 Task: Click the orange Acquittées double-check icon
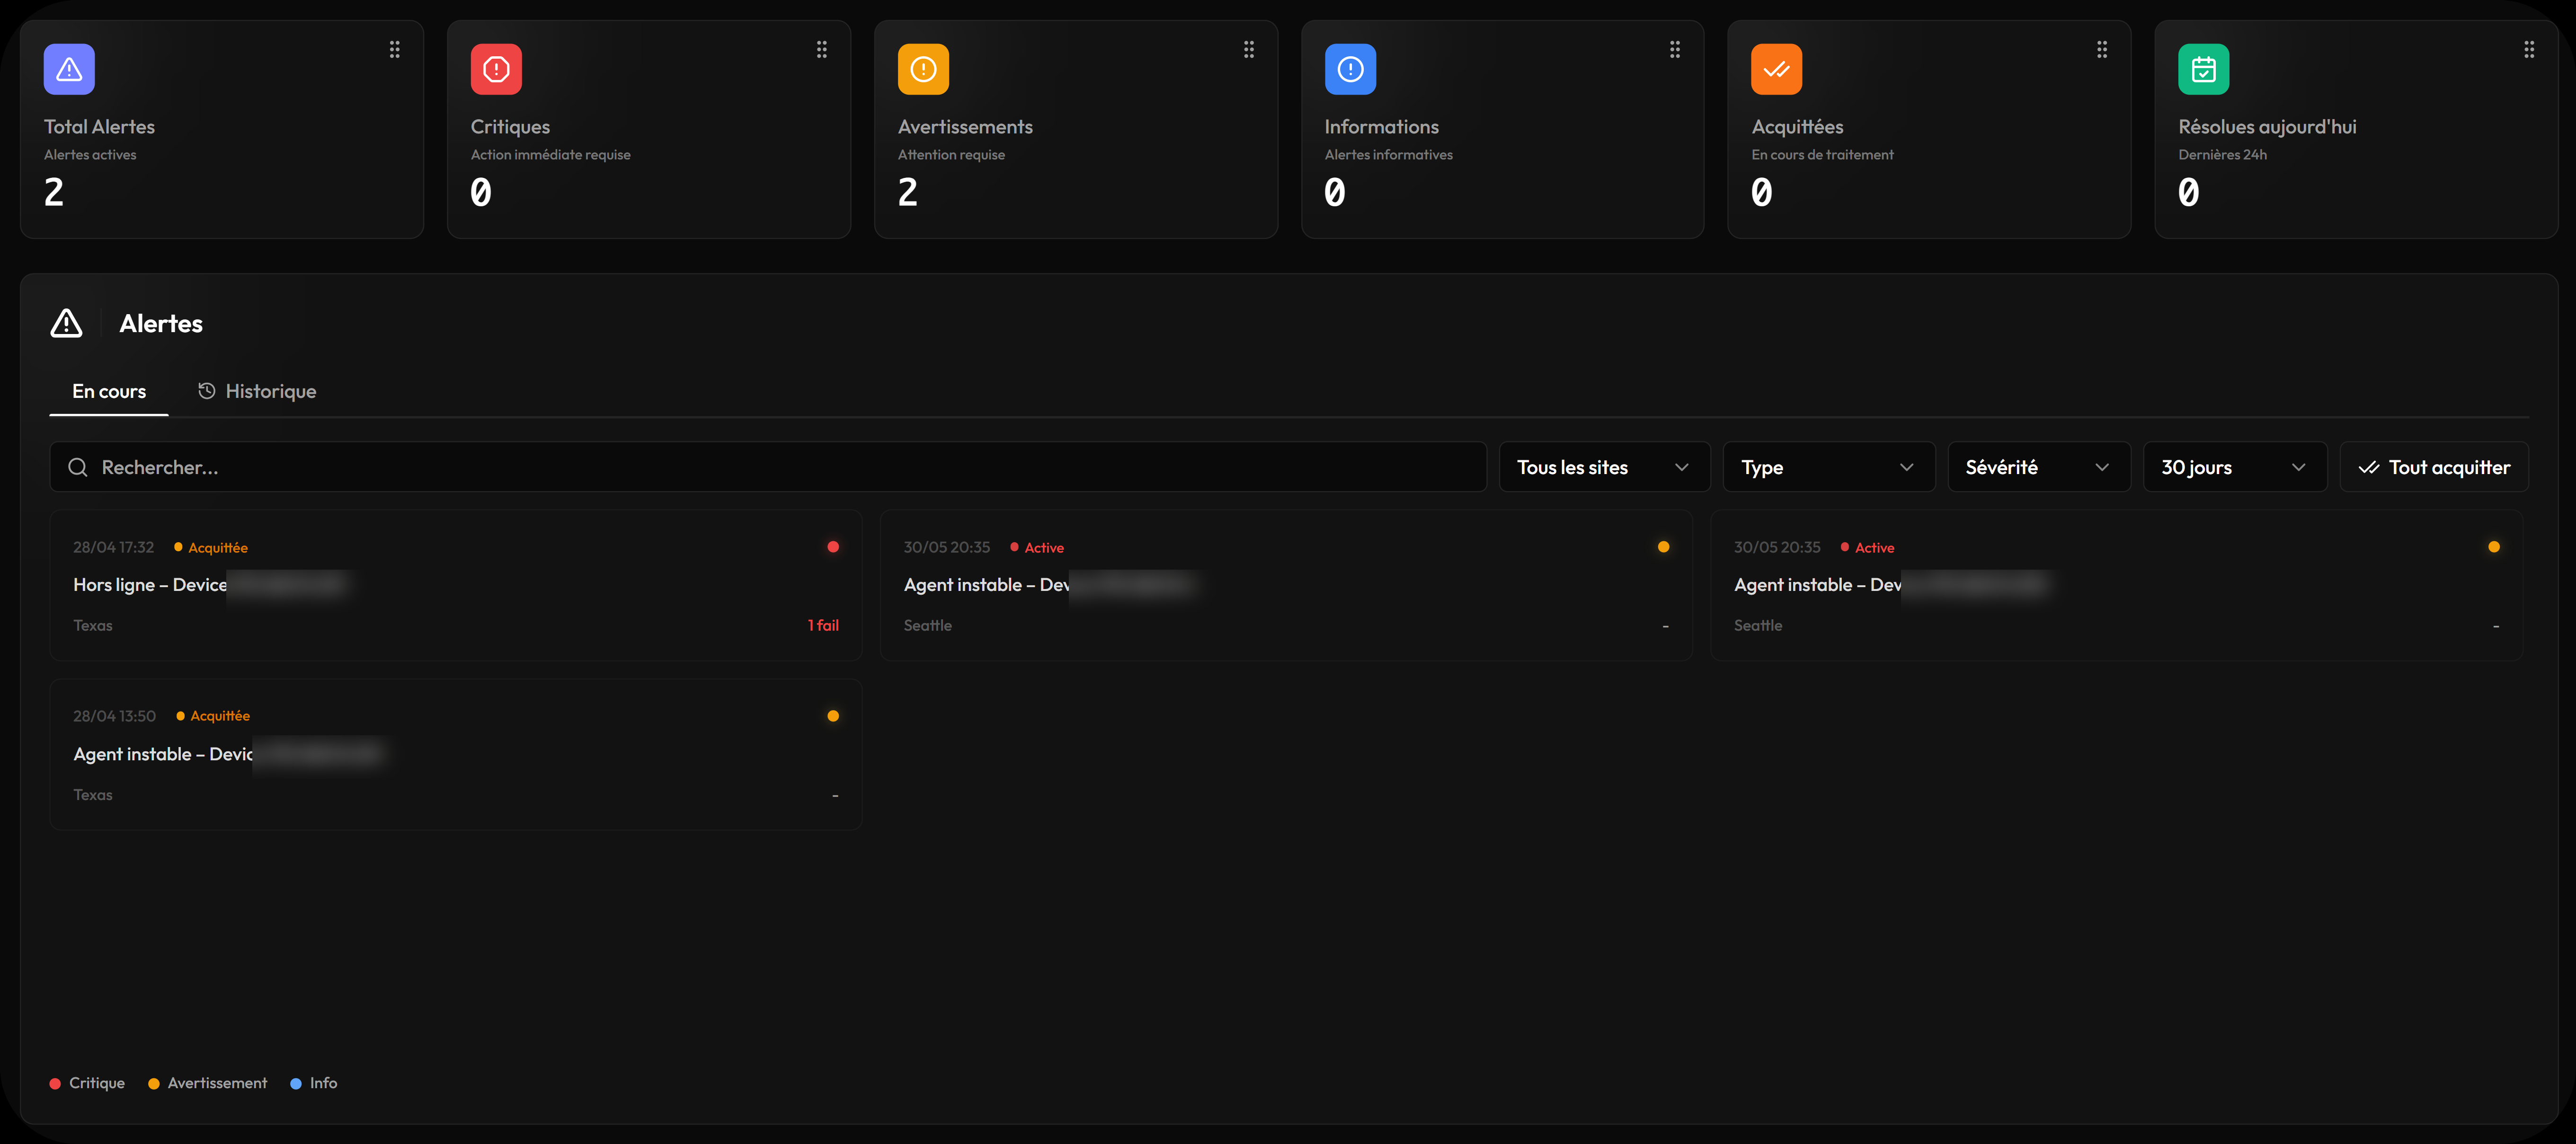tap(1777, 69)
